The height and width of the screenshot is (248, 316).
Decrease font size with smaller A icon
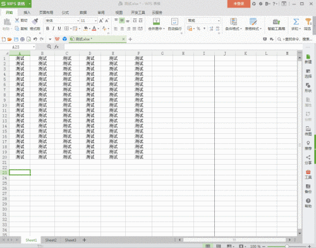[107, 21]
